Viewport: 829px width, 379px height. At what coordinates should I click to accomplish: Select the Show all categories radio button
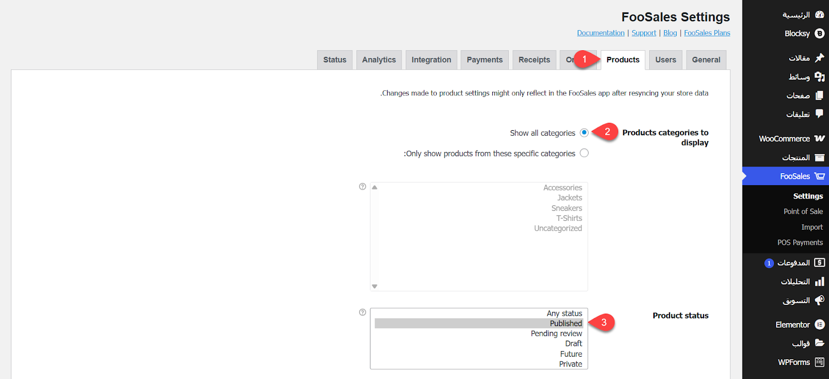coord(584,133)
